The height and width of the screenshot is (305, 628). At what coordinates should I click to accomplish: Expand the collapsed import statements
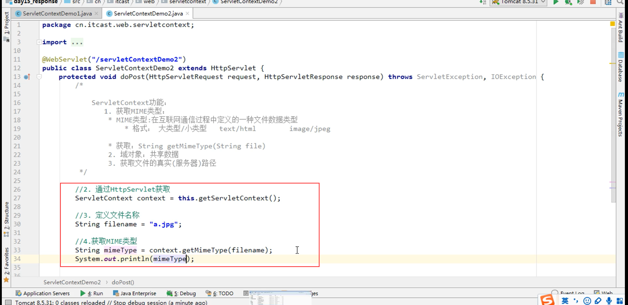(x=39, y=42)
